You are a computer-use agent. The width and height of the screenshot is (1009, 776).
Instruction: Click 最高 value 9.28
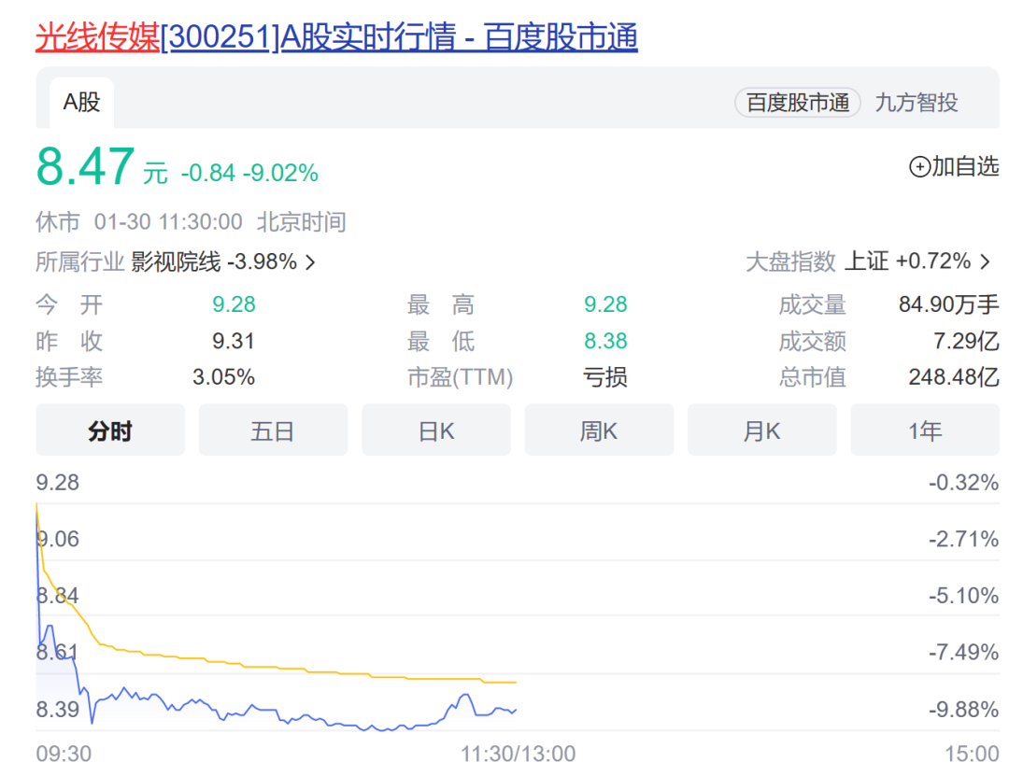point(605,304)
